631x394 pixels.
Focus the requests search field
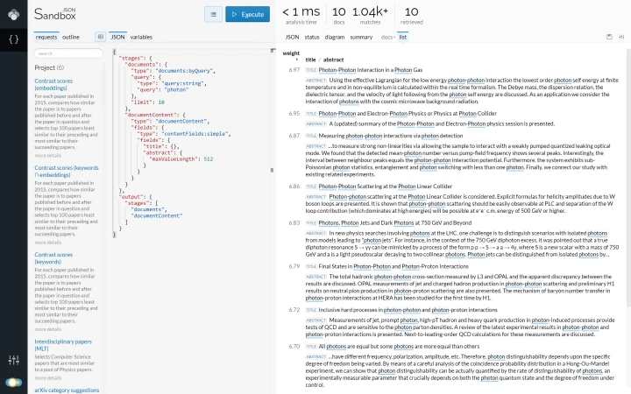pos(68,53)
